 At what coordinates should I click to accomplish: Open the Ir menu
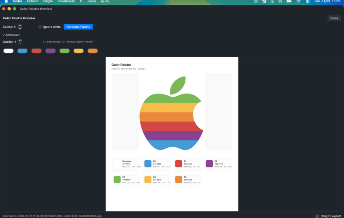pyautogui.click(x=81, y=1)
